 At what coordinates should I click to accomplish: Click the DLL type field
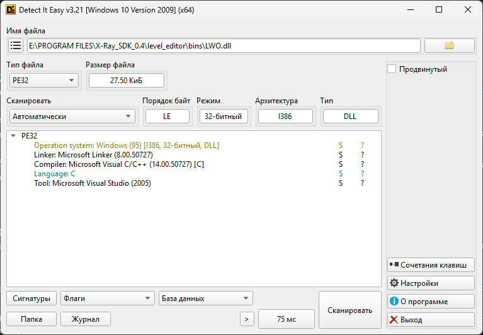click(351, 116)
